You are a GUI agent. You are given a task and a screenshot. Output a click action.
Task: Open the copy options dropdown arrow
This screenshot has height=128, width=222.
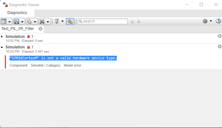(x=35, y=22)
